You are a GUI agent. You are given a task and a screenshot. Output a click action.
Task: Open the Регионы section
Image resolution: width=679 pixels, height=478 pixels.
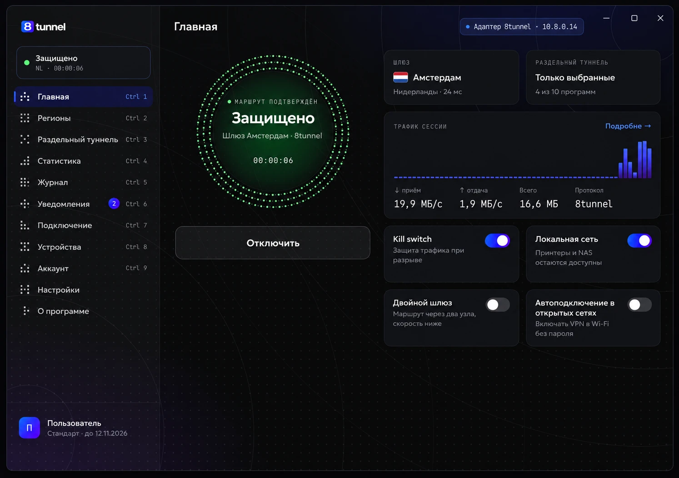[x=84, y=118]
